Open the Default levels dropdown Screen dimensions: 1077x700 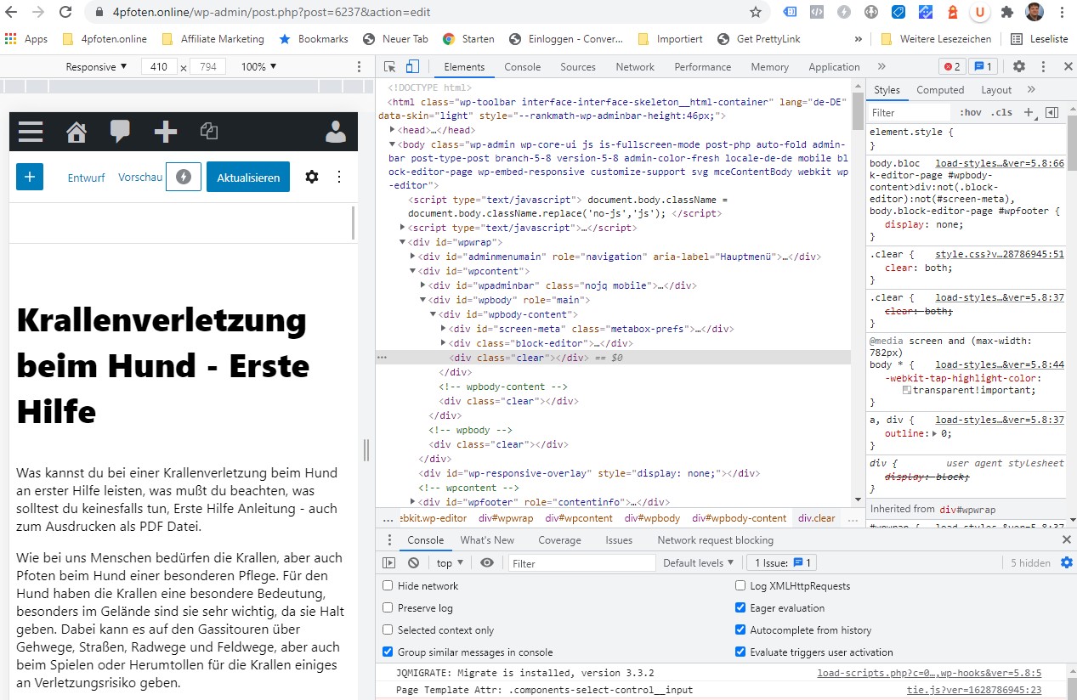(698, 562)
